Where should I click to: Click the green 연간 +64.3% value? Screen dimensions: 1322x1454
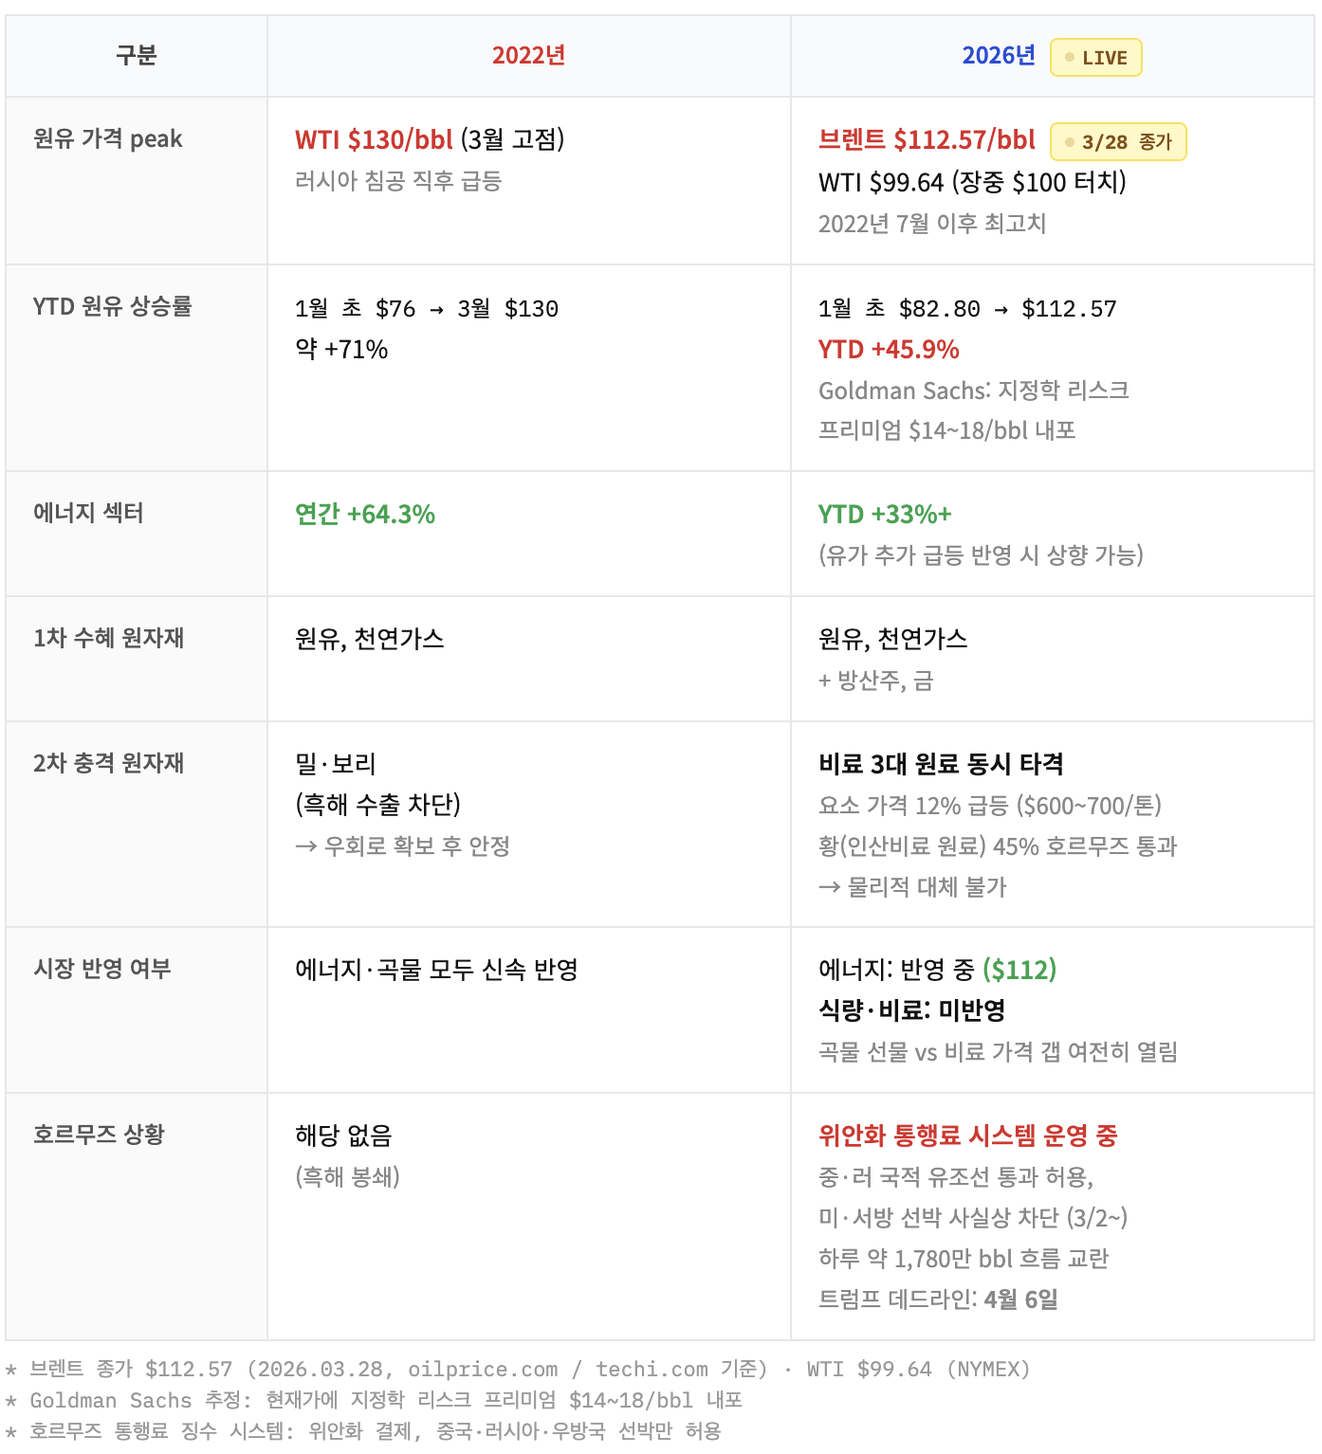click(365, 515)
